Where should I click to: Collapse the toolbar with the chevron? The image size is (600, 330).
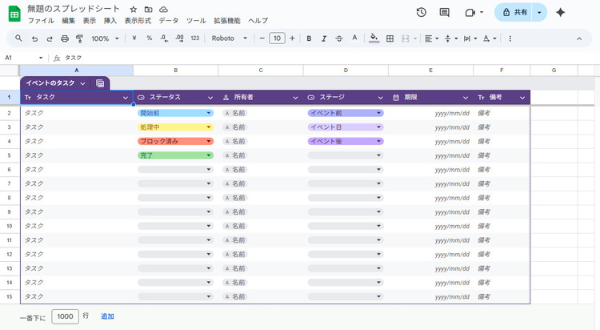pos(579,38)
